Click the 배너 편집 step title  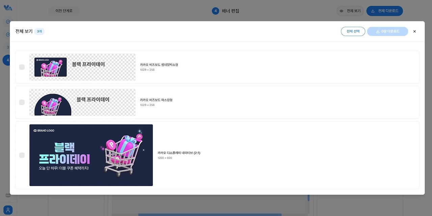[231, 11]
